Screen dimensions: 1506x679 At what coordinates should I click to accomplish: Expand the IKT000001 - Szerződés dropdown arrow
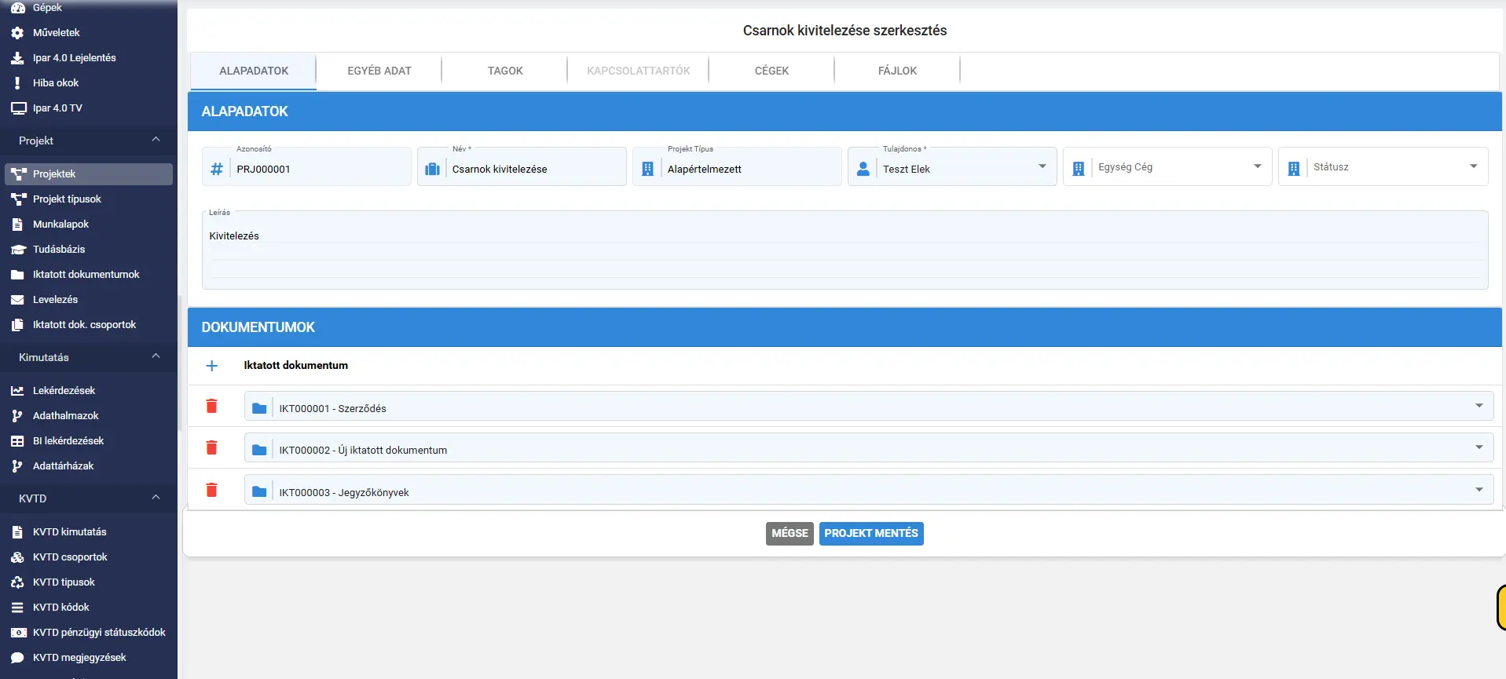click(x=1479, y=406)
